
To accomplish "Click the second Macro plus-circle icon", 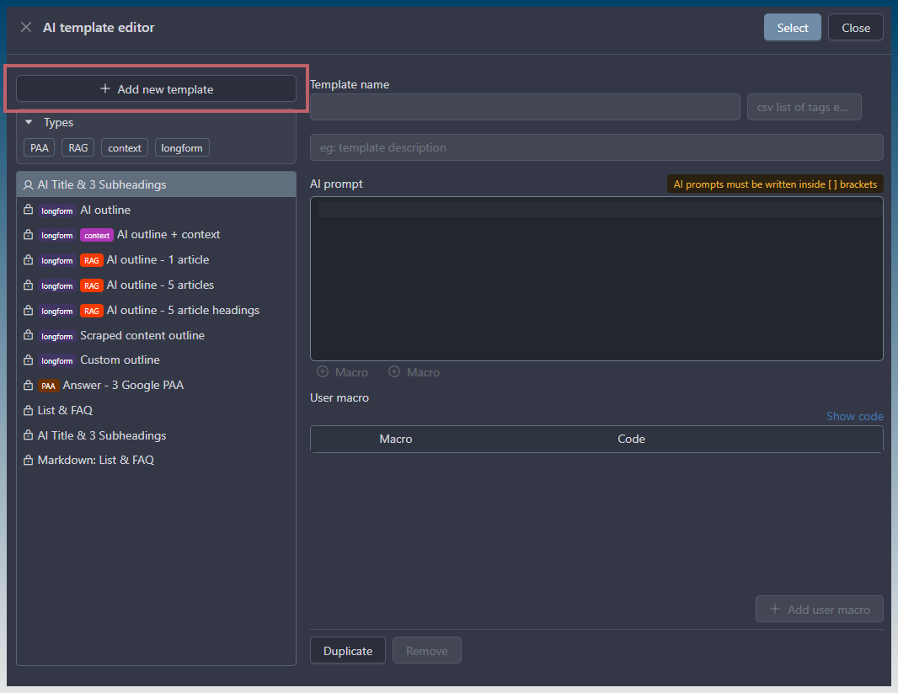I will point(394,372).
